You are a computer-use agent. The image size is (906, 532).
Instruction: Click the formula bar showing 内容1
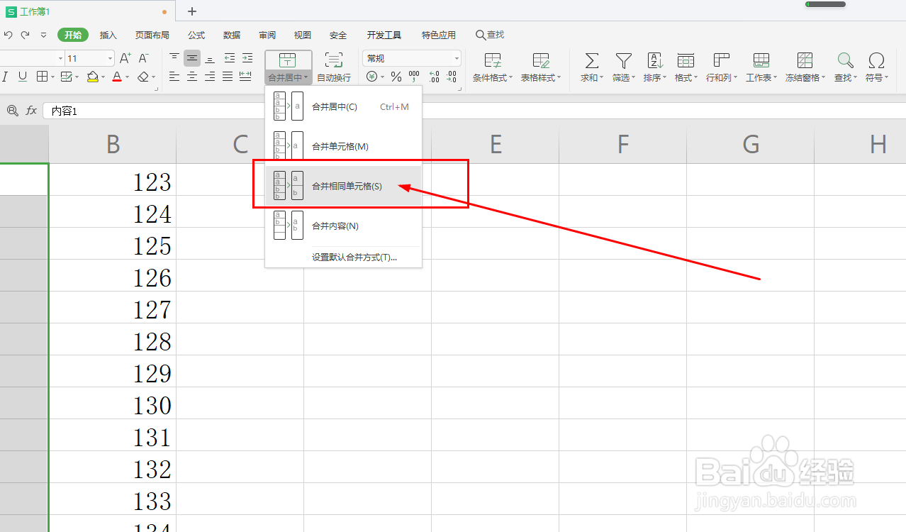[474, 111]
